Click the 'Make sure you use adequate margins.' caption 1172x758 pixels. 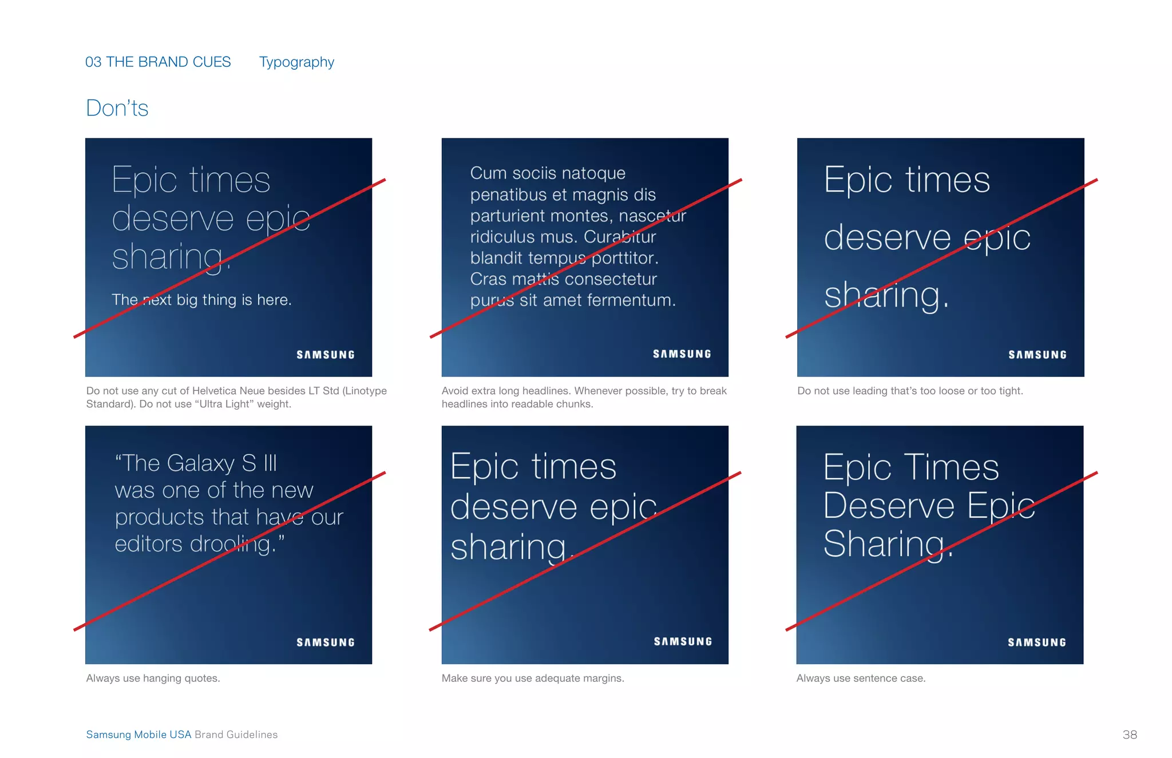[x=533, y=678]
